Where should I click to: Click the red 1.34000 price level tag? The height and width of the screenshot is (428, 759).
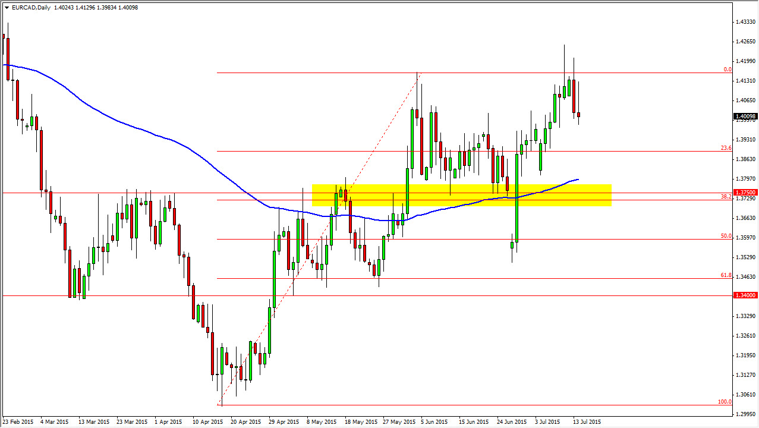tap(745, 295)
